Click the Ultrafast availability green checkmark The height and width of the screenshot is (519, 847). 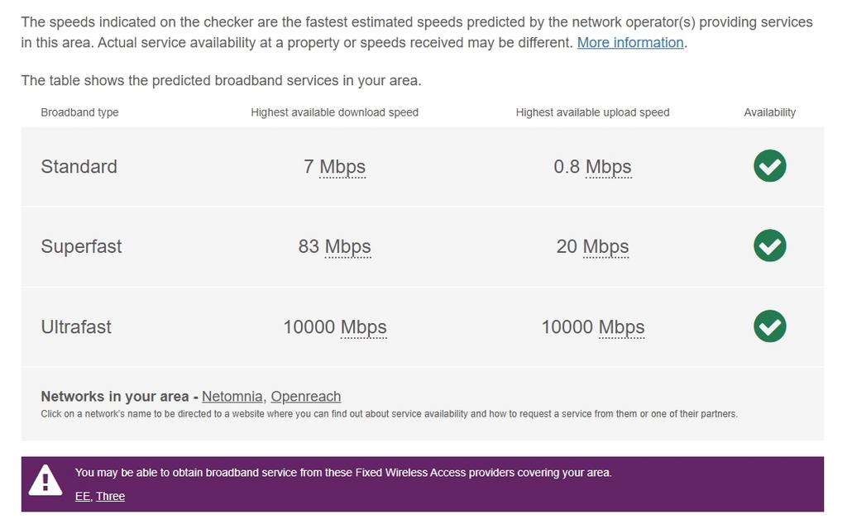[769, 326]
